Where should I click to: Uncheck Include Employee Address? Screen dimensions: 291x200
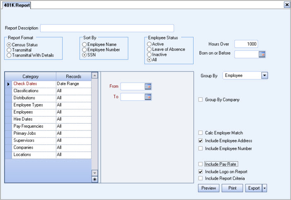pos(201,141)
